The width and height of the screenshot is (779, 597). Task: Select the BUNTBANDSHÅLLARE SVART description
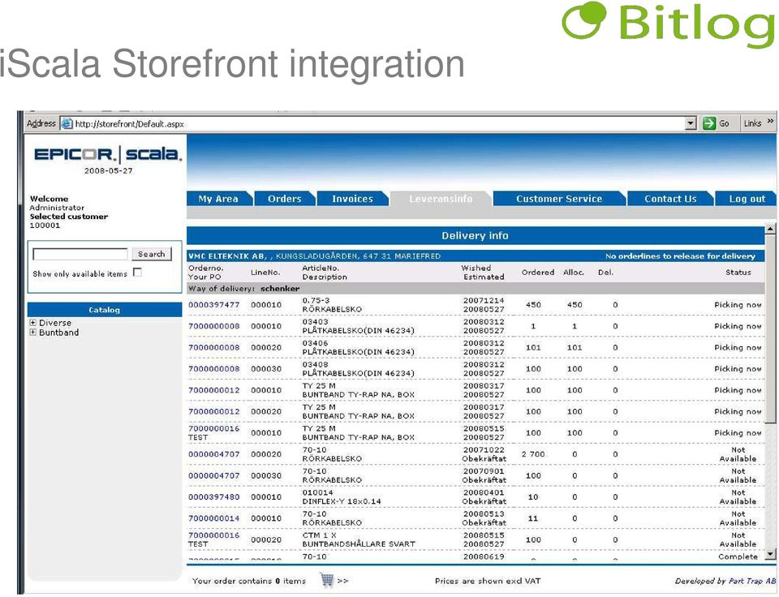[358, 544]
